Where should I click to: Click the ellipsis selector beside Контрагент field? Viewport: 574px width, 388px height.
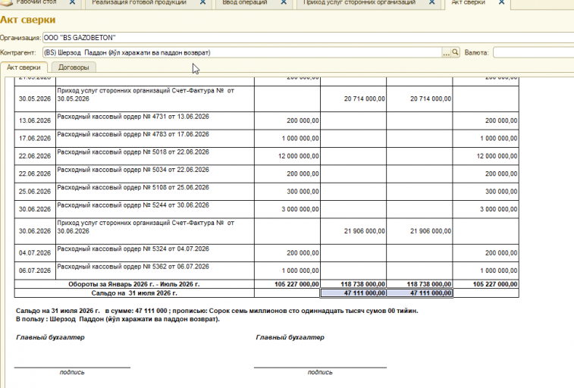pos(447,52)
